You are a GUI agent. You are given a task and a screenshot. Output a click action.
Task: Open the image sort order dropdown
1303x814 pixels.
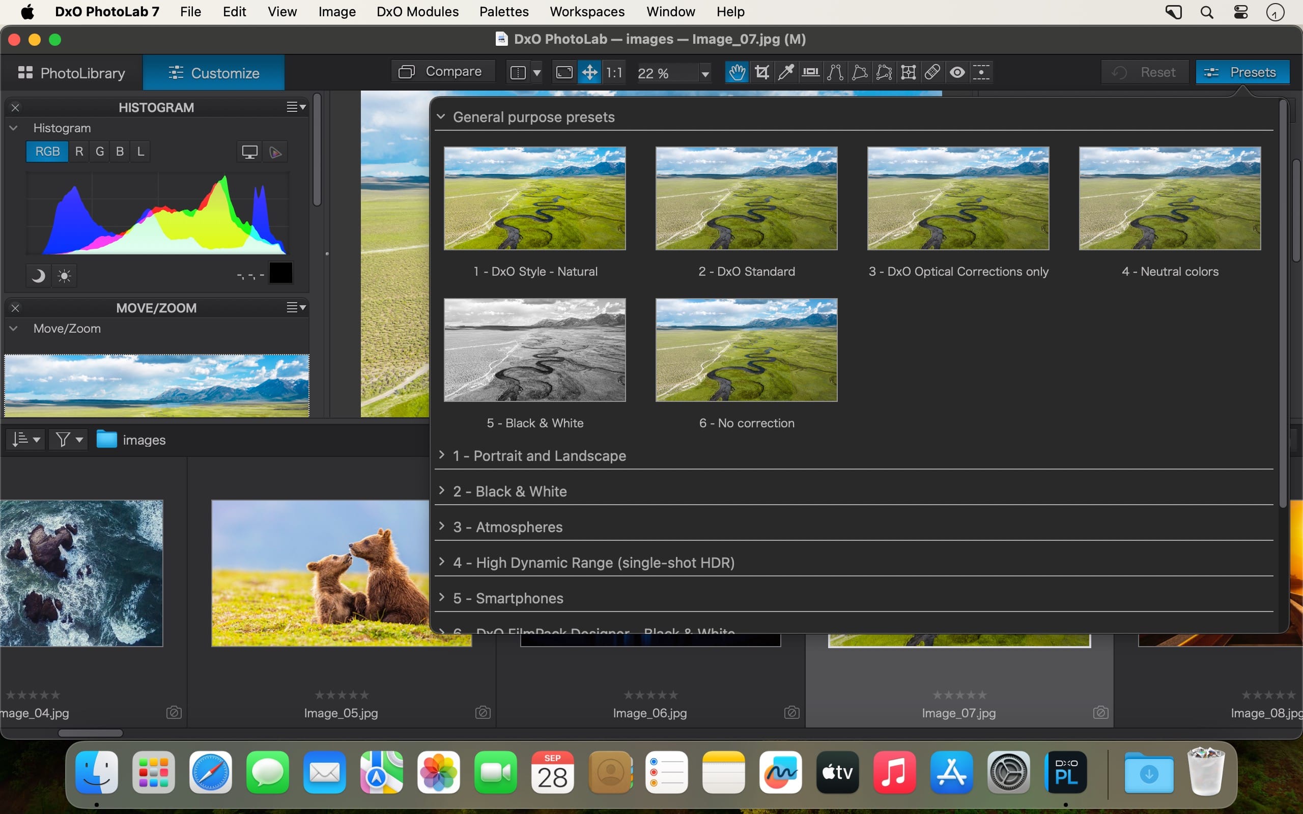point(25,439)
